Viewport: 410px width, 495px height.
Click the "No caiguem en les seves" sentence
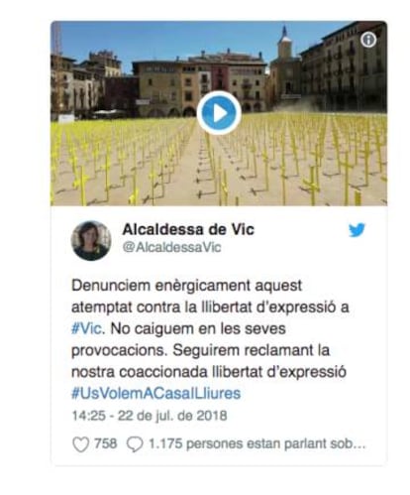point(198,328)
